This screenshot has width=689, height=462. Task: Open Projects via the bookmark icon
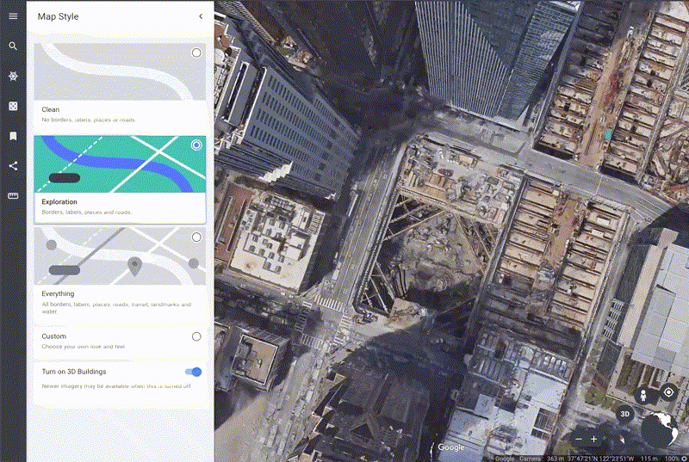(13, 136)
